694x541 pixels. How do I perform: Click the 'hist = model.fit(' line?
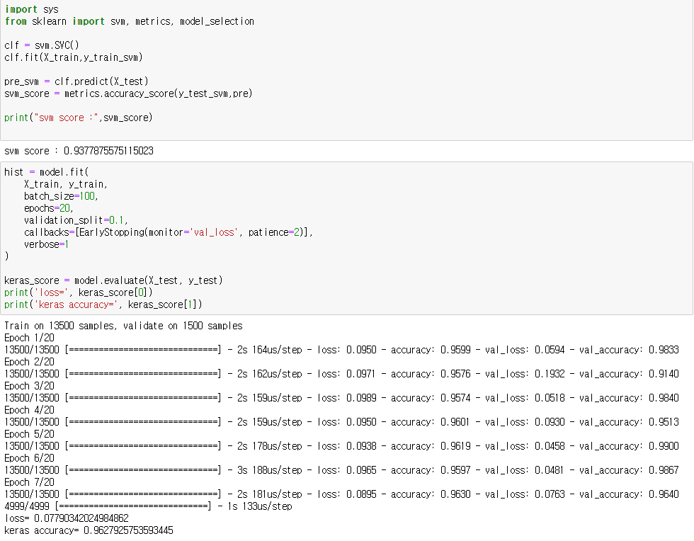point(47,172)
